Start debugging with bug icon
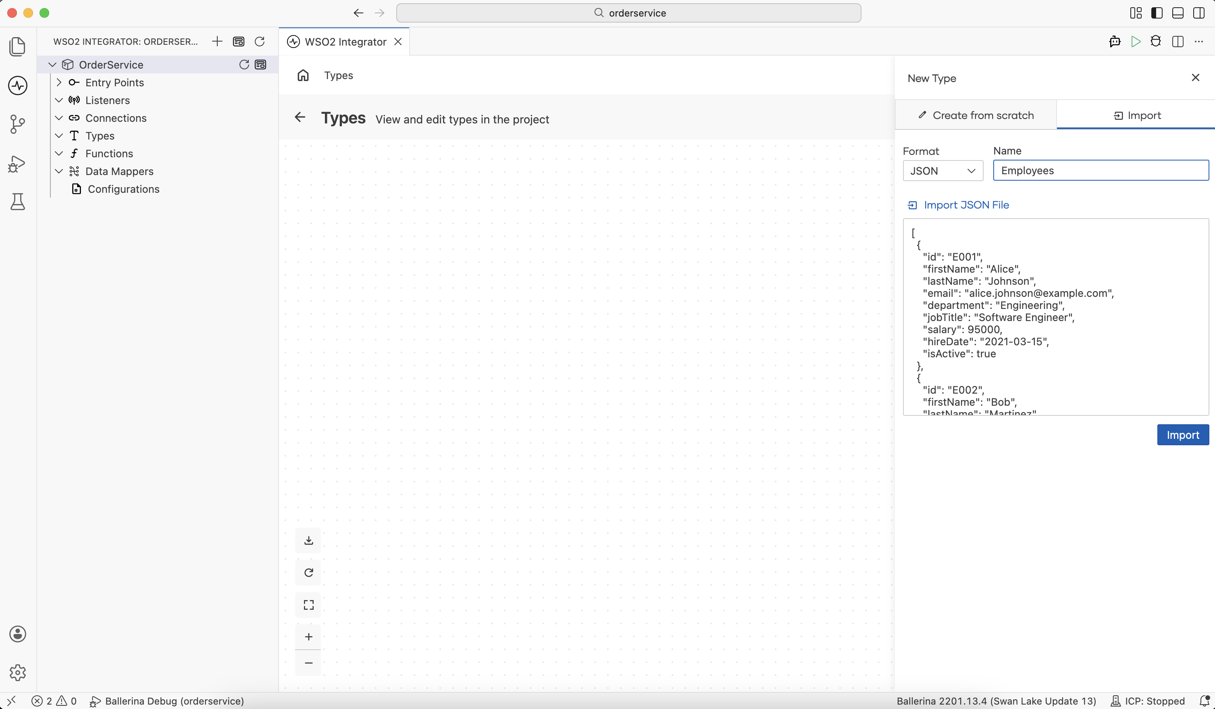Image resolution: width=1215 pixels, height=709 pixels. pos(1156,42)
